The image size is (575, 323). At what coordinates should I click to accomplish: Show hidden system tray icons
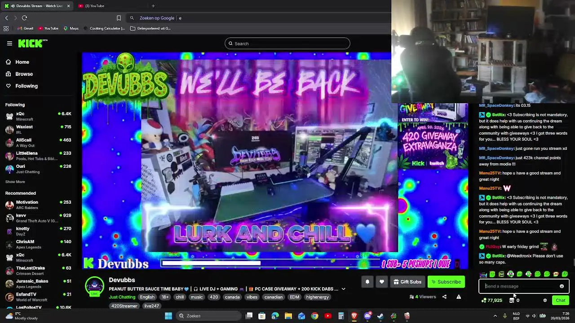pos(495,316)
